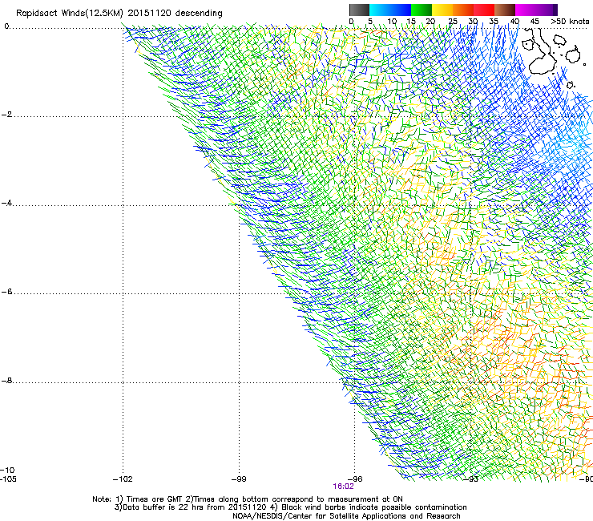Click the '-102' longitude axis label
This screenshot has height=521, width=593.
123,479
